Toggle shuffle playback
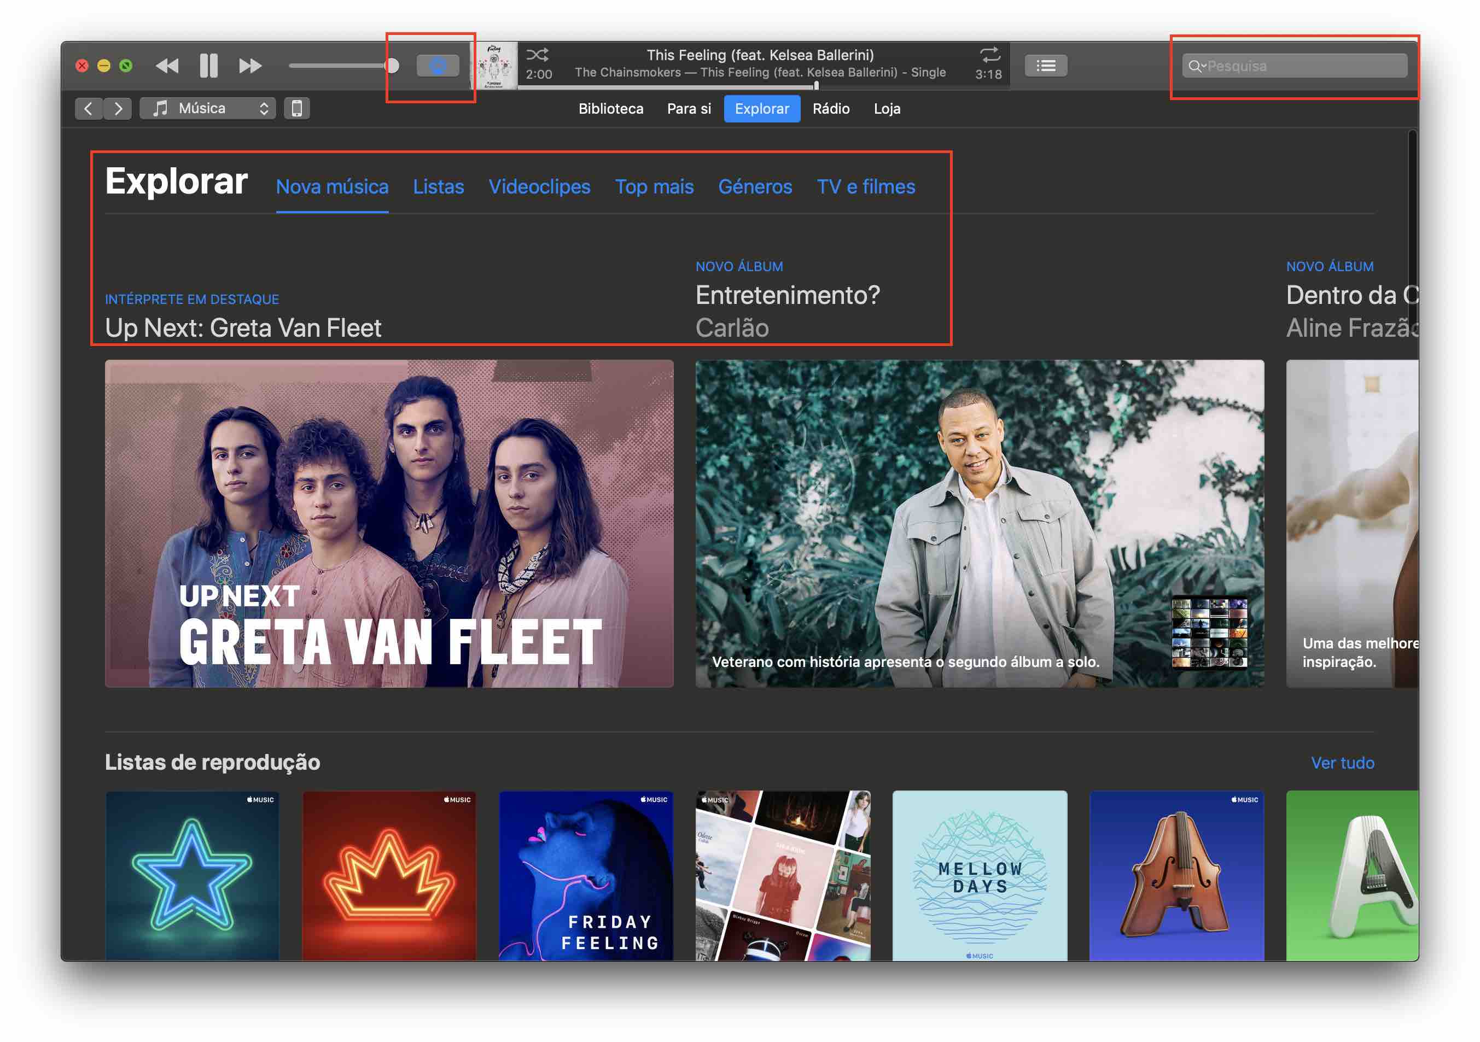Screen dimensions: 1480x1042 click(x=538, y=54)
